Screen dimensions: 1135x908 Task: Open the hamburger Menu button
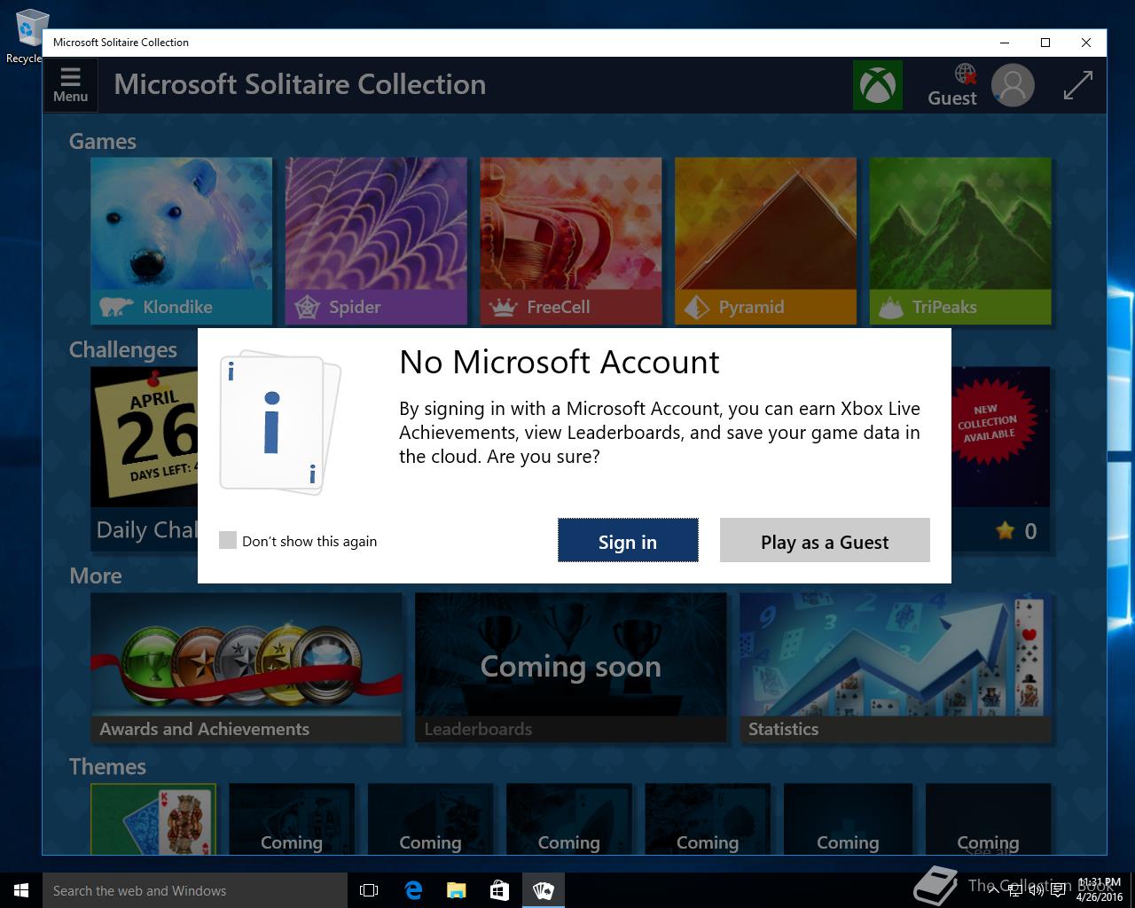click(x=70, y=85)
